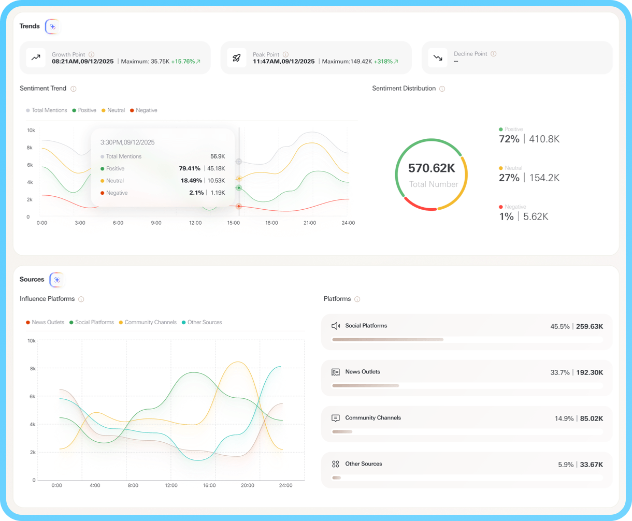Click the AI sparkle icon beside Trends
Image resolution: width=632 pixels, height=521 pixels.
52,26
